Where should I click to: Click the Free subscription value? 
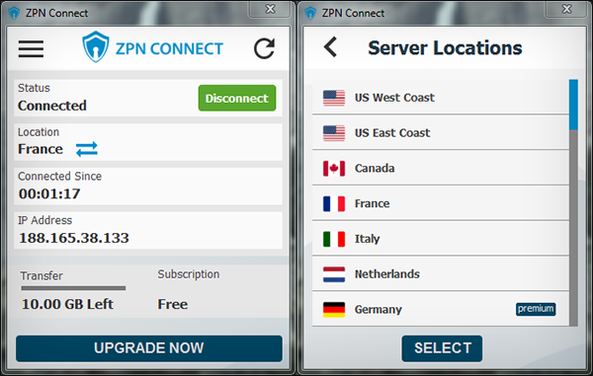(172, 304)
